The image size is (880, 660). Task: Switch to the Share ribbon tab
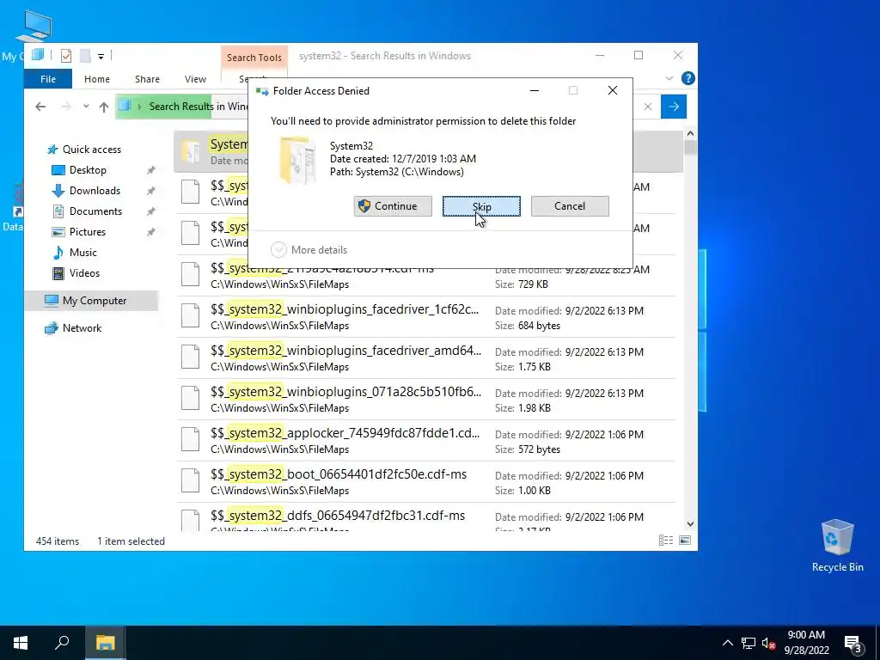coord(147,79)
